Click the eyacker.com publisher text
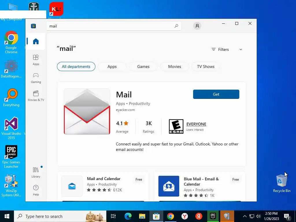This screenshot has width=296, height=222. (x=125, y=110)
